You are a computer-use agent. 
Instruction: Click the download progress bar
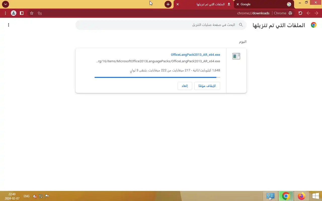click(x=157, y=77)
